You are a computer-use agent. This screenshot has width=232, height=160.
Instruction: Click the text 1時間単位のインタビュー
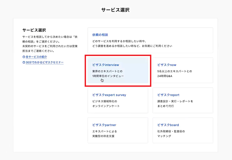coord(108,76)
